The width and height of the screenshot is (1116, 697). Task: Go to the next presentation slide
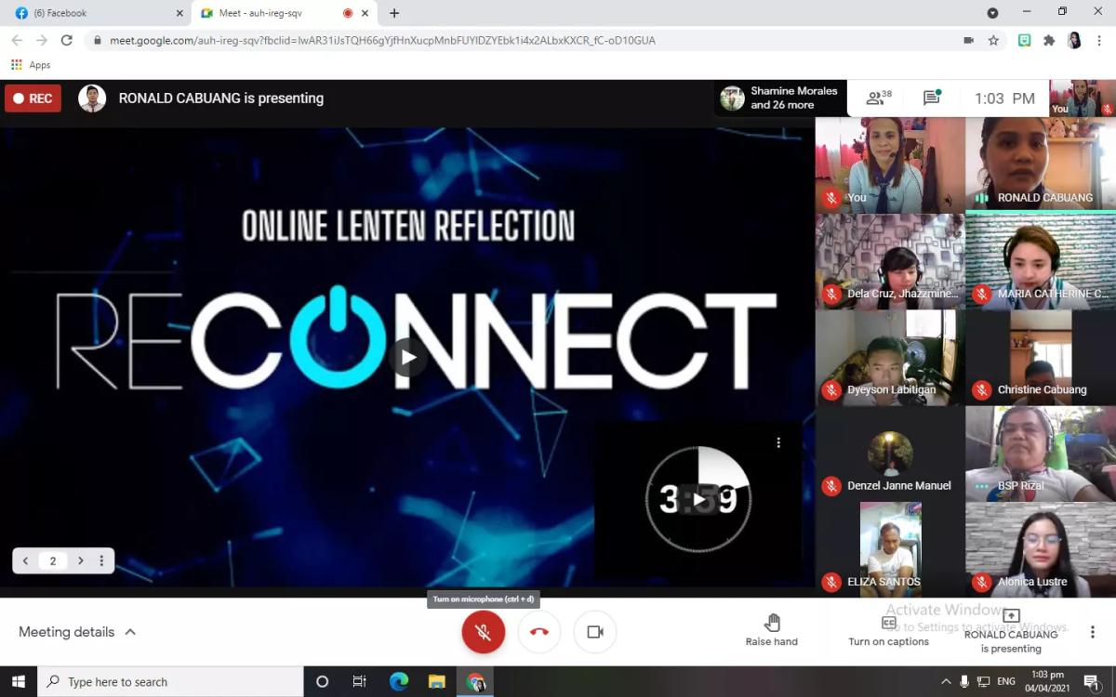coord(80,560)
